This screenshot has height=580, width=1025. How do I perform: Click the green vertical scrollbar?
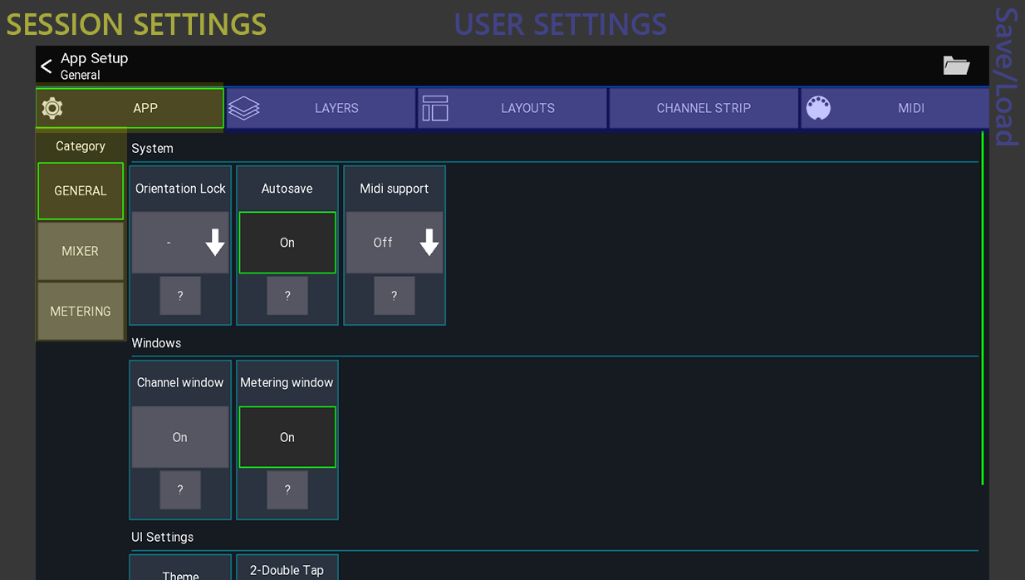pos(983,307)
